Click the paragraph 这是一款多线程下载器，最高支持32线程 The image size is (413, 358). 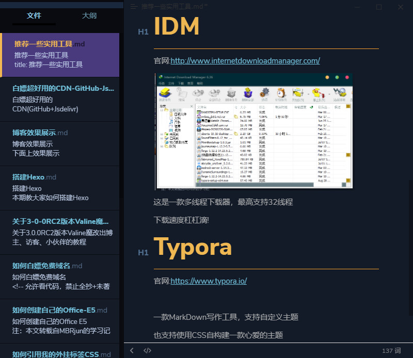click(223, 202)
